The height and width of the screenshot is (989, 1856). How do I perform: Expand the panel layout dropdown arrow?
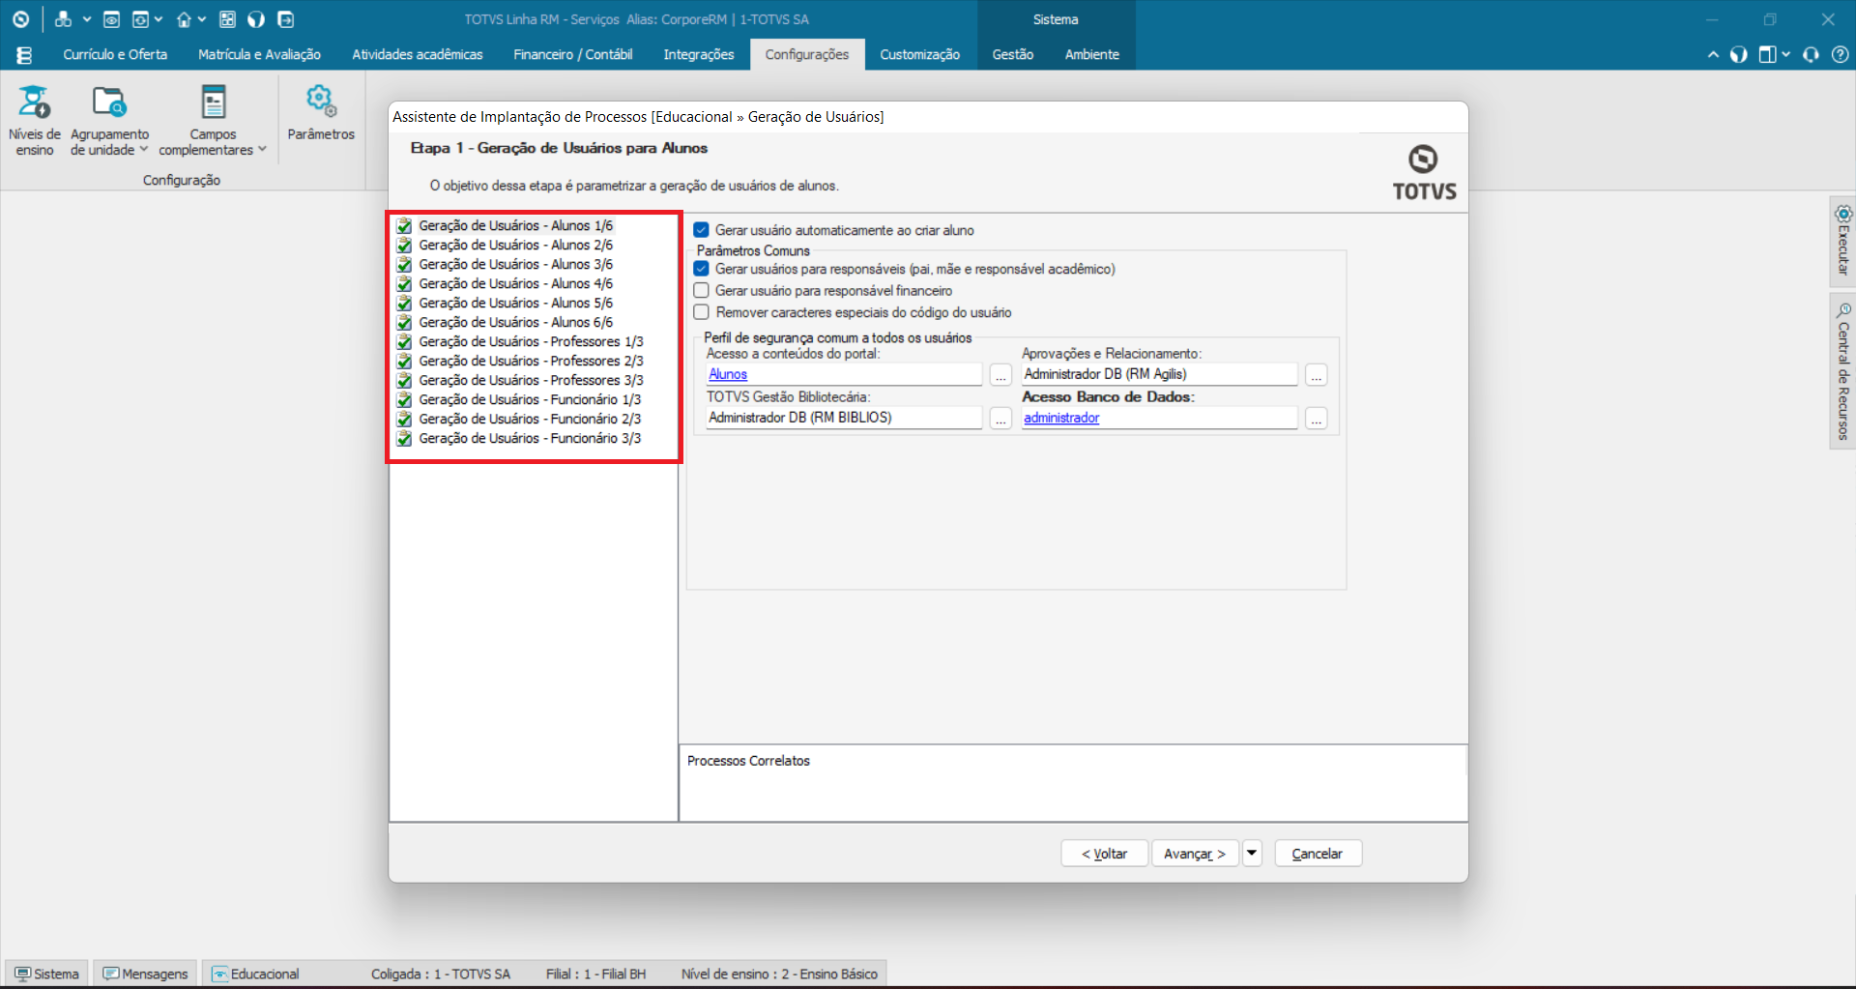pos(1785,55)
